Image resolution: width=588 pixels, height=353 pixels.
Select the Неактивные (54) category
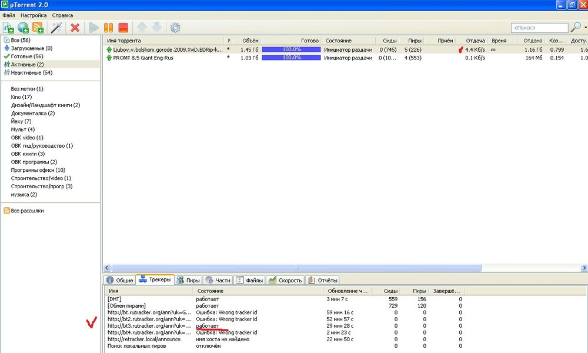tap(31, 72)
